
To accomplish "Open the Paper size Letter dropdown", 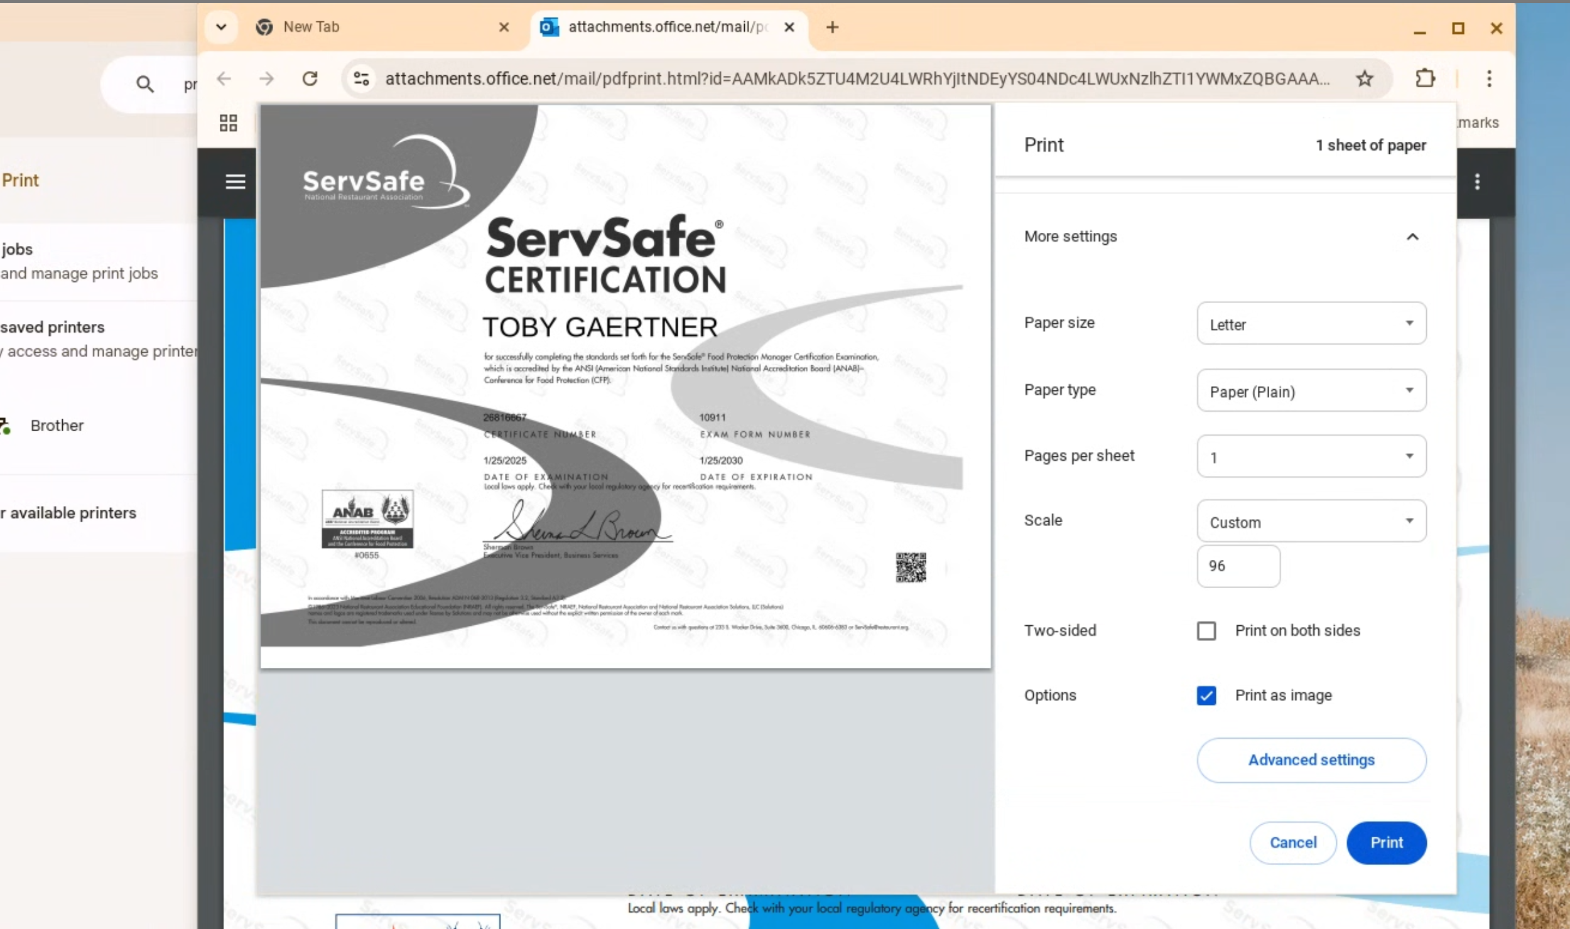I will [x=1311, y=324].
